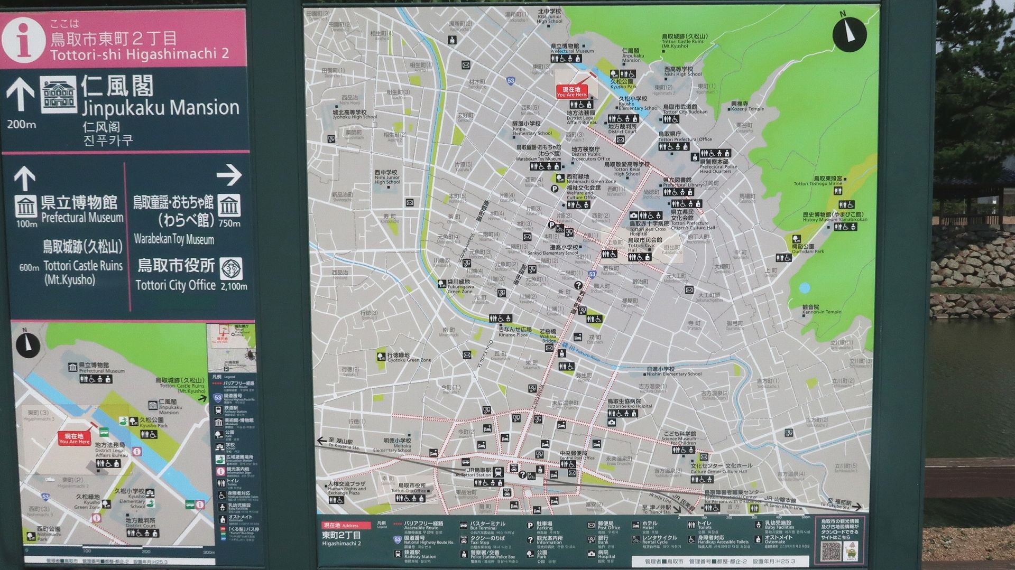Click the north compass on the large map
The height and width of the screenshot is (570, 1015).
pos(849,33)
